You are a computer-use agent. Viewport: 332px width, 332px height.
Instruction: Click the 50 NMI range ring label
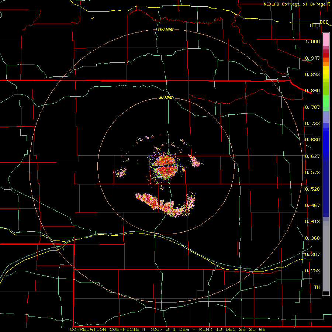(x=166, y=97)
